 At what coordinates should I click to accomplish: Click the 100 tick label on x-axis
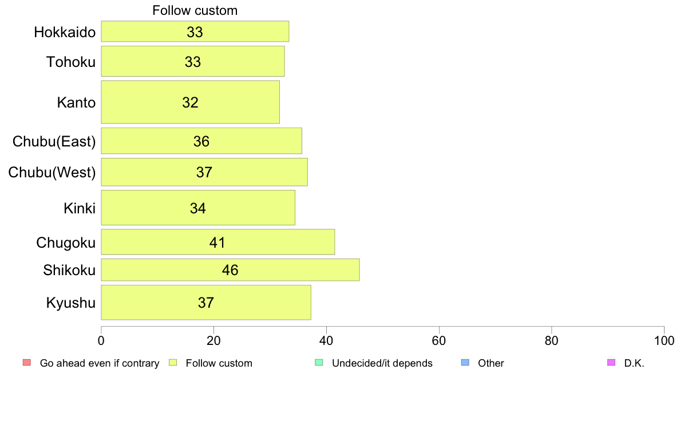pos(664,341)
